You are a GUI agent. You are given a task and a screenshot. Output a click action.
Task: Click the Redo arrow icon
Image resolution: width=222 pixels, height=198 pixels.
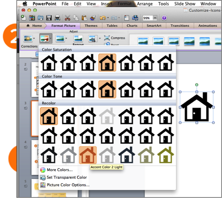point(114,18)
